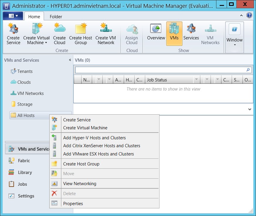Screen dimensions: 256x216
Task: Show VM Networks view in ribbon
Action: 210,34
